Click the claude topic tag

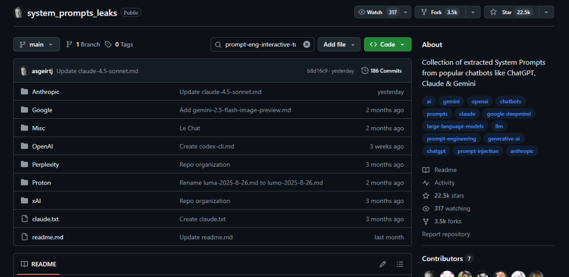coord(467,114)
